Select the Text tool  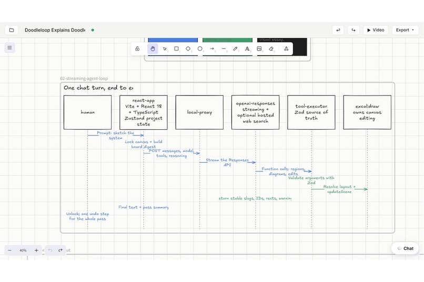coord(247,48)
